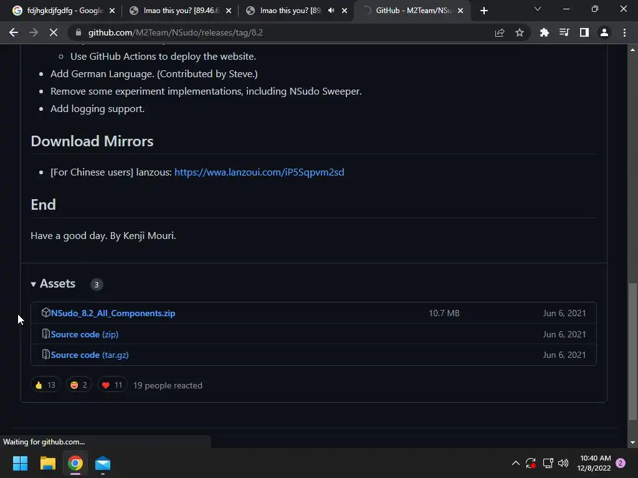The height and width of the screenshot is (478, 638).
Task: Click the browser forward arrow
Action: click(34, 32)
